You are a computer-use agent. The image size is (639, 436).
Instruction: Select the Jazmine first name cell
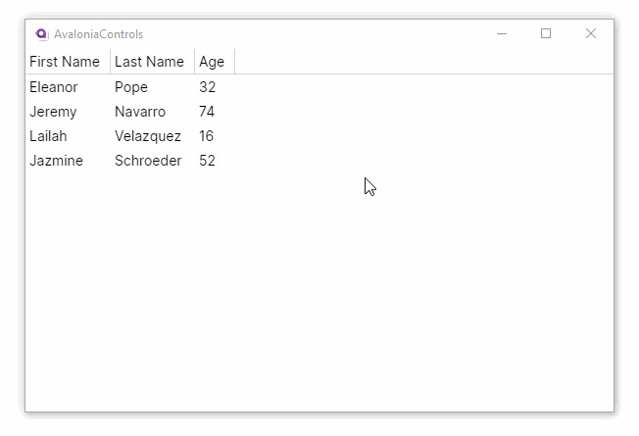tap(56, 161)
